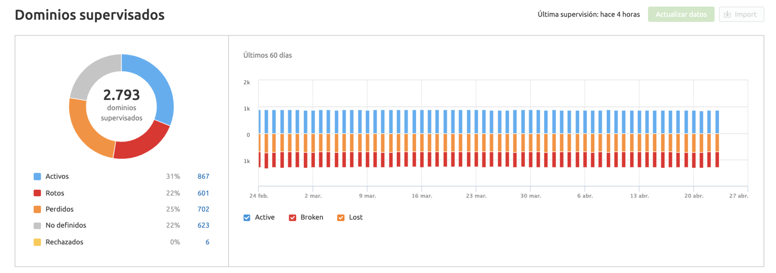Click the red donut chart segment

tap(142, 144)
